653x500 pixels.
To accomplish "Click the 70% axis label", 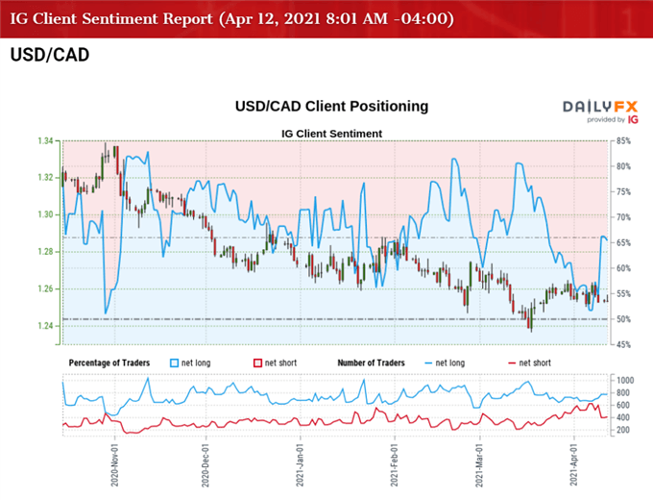I will tap(623, 217).
